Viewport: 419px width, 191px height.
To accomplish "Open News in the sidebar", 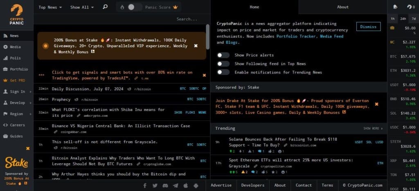I will [x=17, y=36].
